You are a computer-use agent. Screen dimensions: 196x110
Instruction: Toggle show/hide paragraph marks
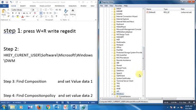coord(57,16)
